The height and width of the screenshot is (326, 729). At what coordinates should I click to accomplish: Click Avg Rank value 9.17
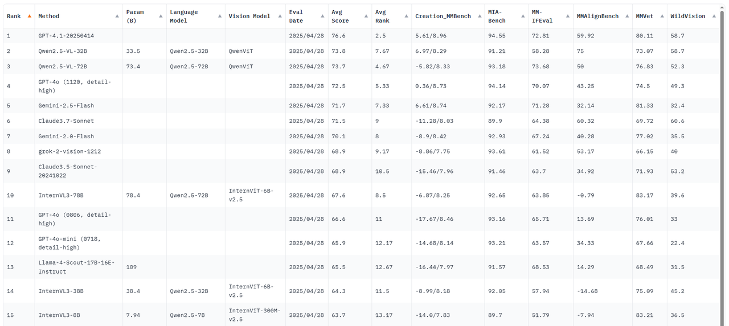click(382, 151)
